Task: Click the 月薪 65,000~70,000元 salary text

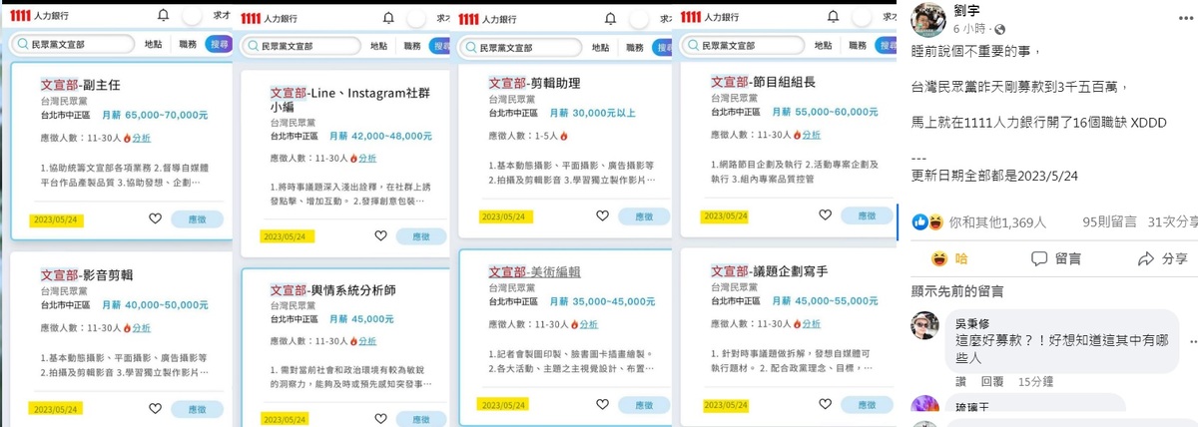Action: coord(155,116)
